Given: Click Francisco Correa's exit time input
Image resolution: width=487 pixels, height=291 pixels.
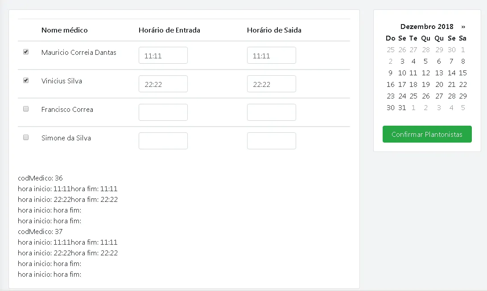Looking at the screenshot, I should (x=271, y=112).
